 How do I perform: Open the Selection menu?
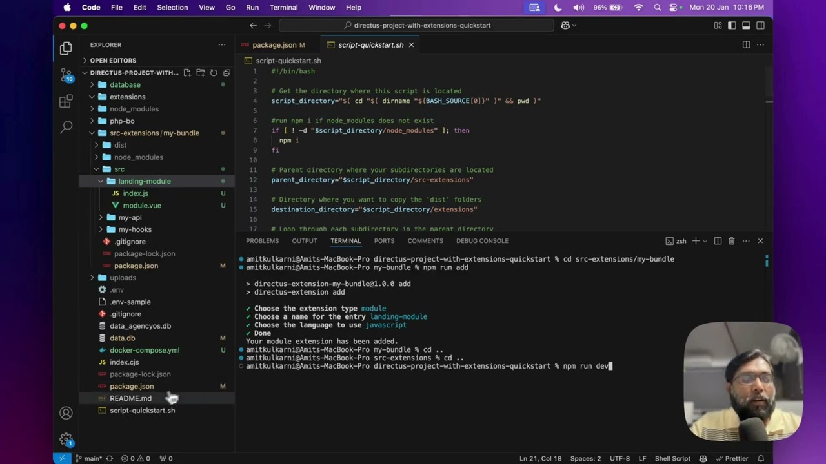[x=172, y=8]
